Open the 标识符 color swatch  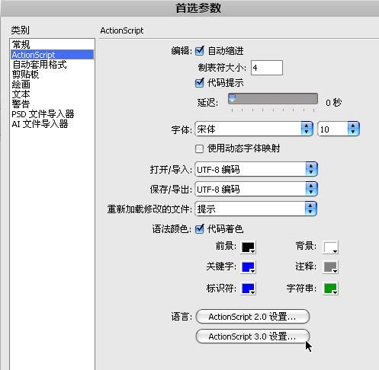248,289
